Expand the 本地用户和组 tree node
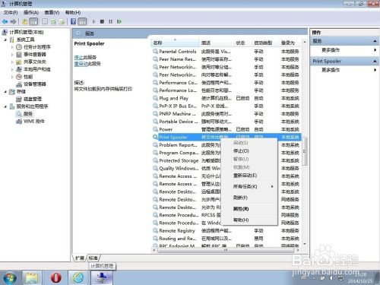 tap(12, 69)
